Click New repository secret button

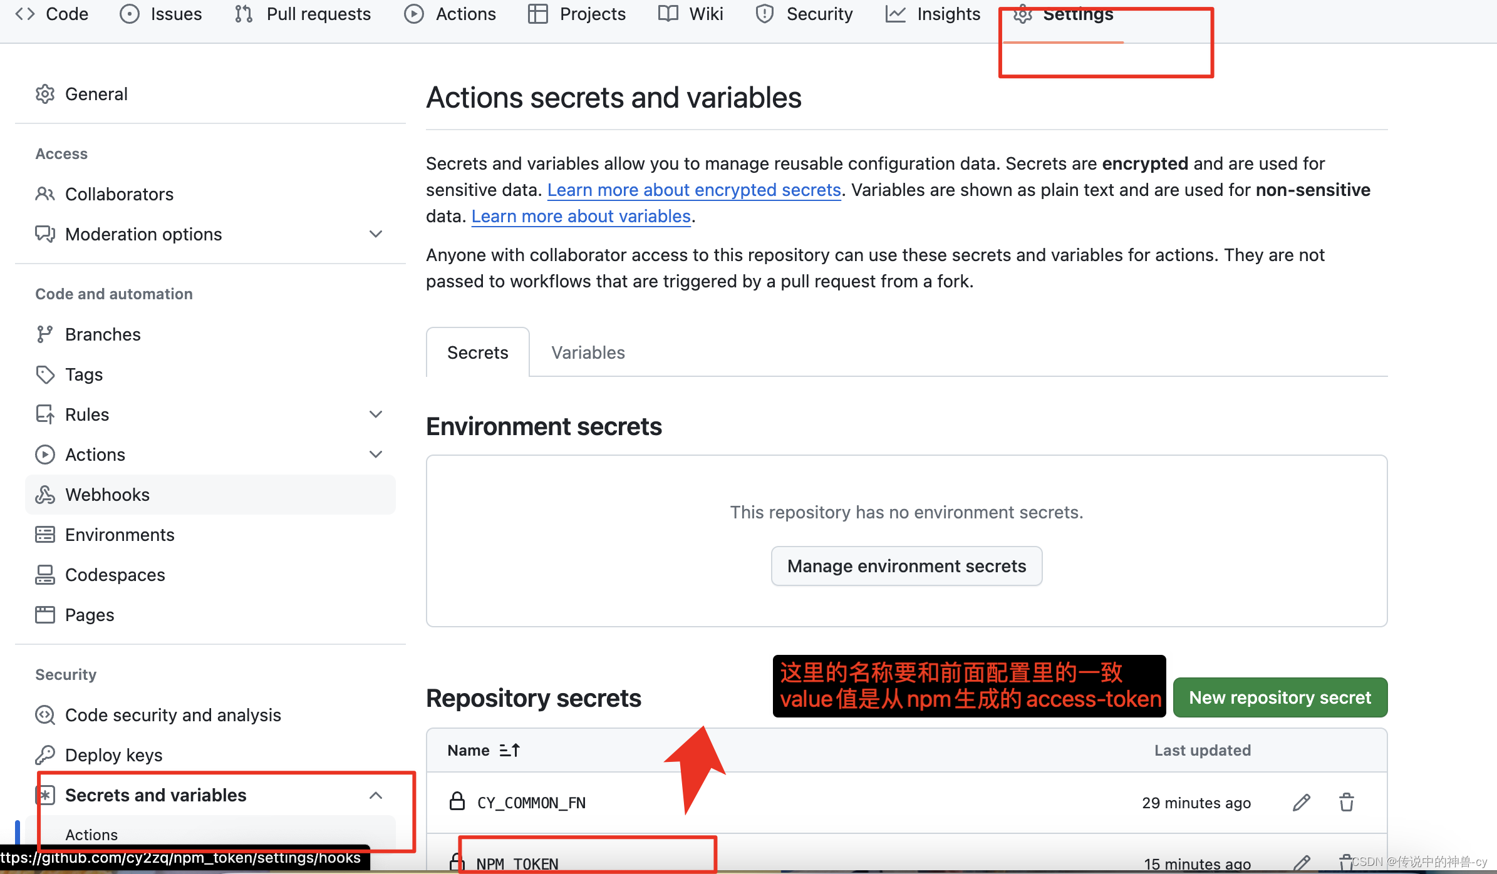click(1280, 697)
